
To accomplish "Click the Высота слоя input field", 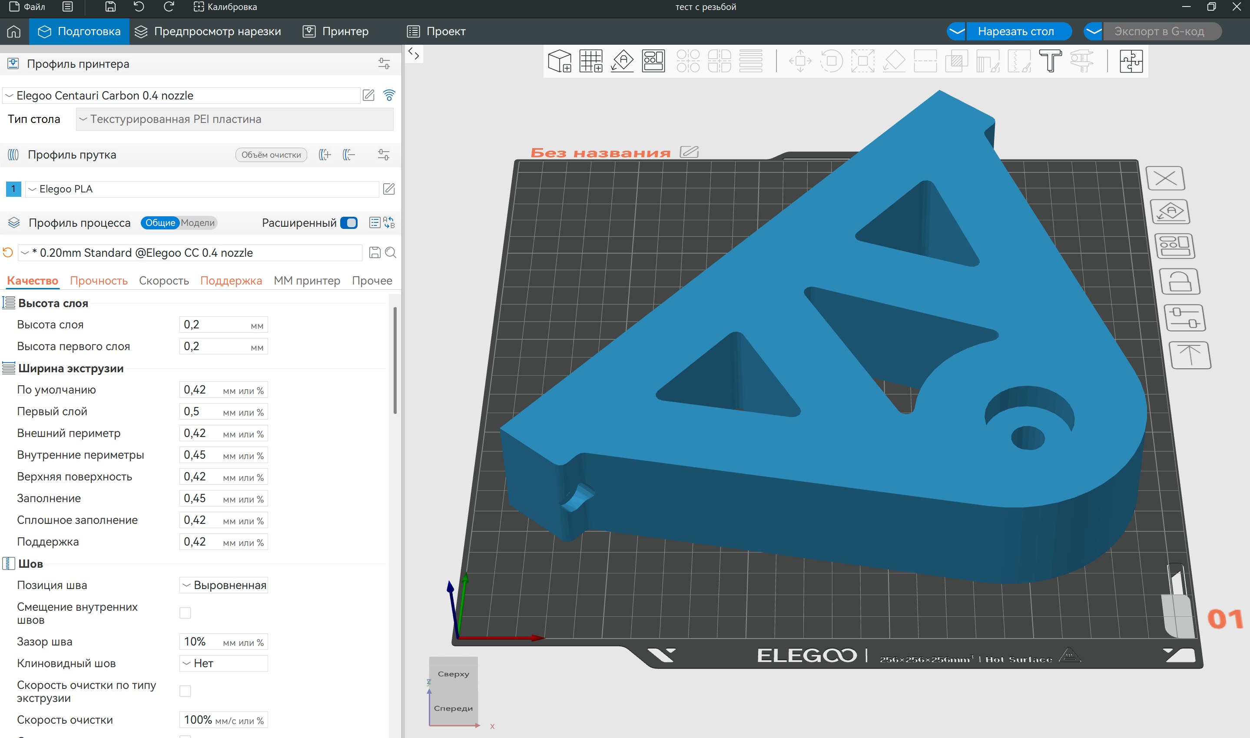I will point(214,325).
